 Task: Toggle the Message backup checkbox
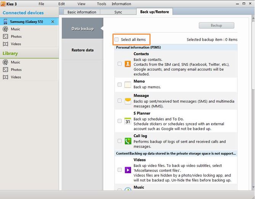click(x=120, y=101)
